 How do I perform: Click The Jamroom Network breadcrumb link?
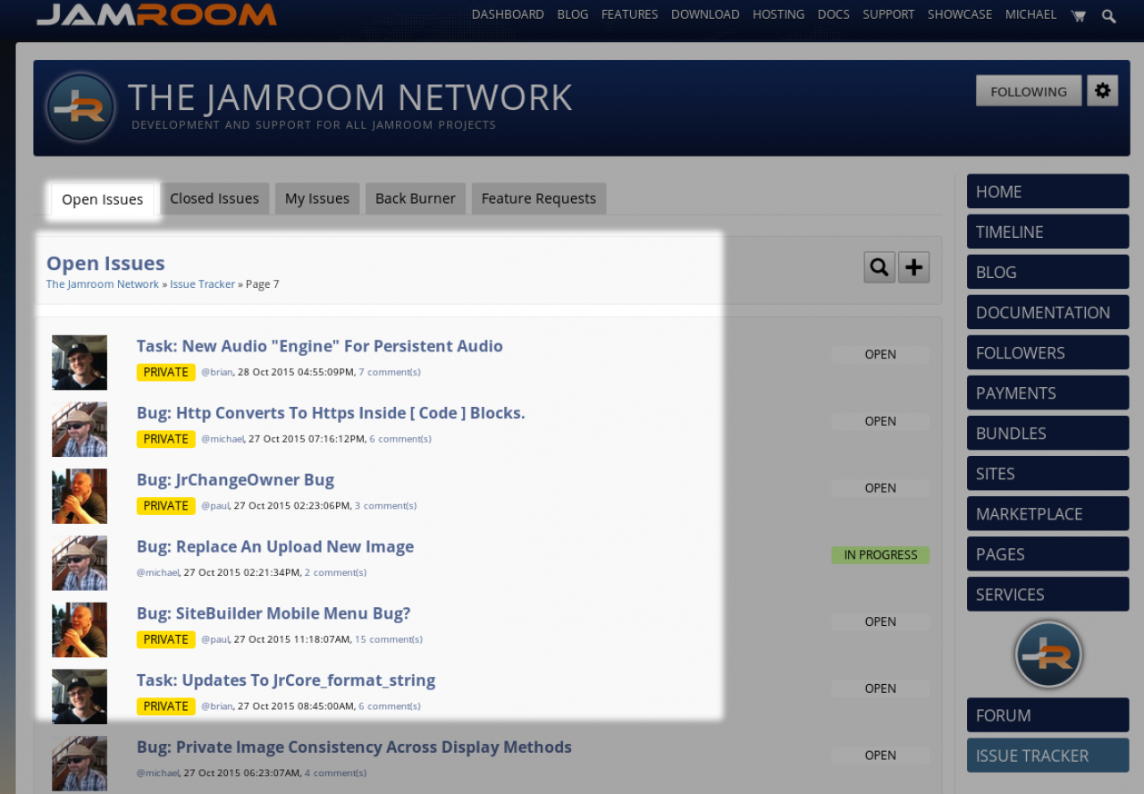click(x=103, y=284)
